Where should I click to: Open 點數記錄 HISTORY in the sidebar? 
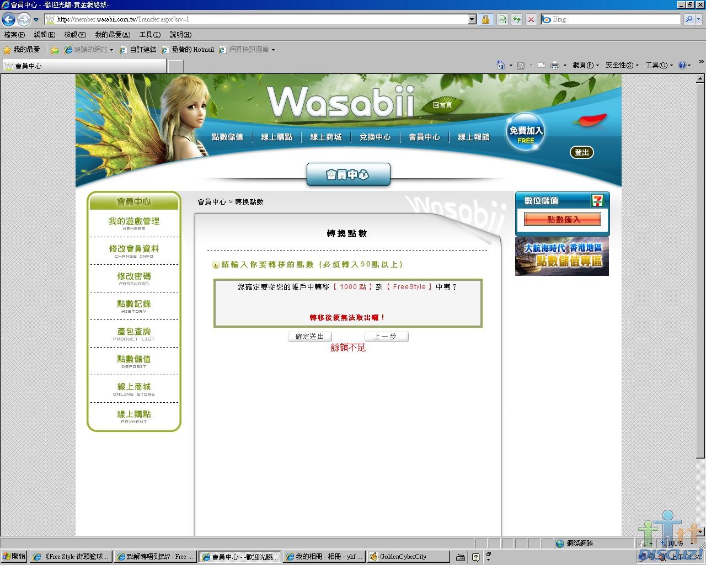(x=134, y=306)
